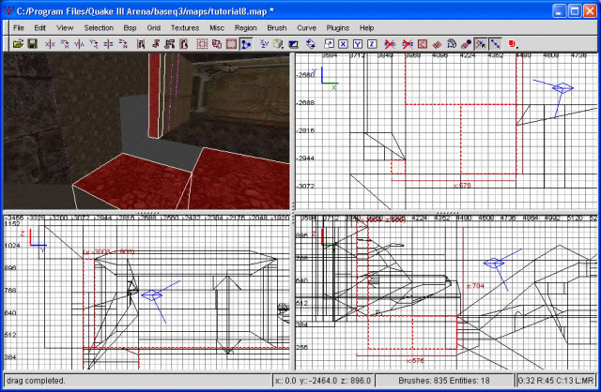This screenshot has height=392, width=601.
Task: Click the blue camera marker in top XY view
Action: [x=562, y=88]
